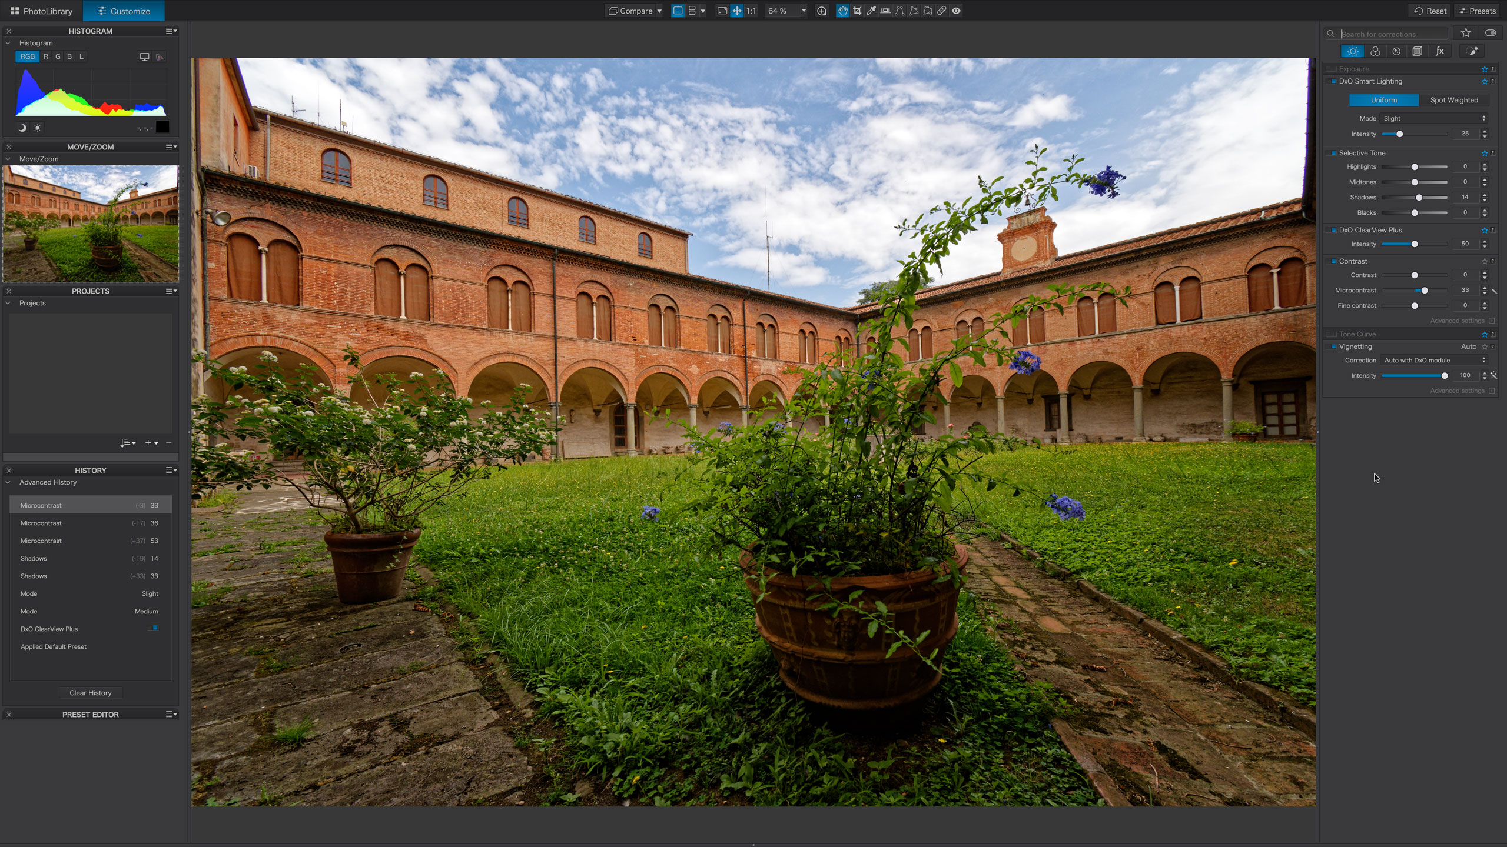Open the Color corrections palette icon
The height and width of the screenshot is (847, 1507).
click(1375, 51)
